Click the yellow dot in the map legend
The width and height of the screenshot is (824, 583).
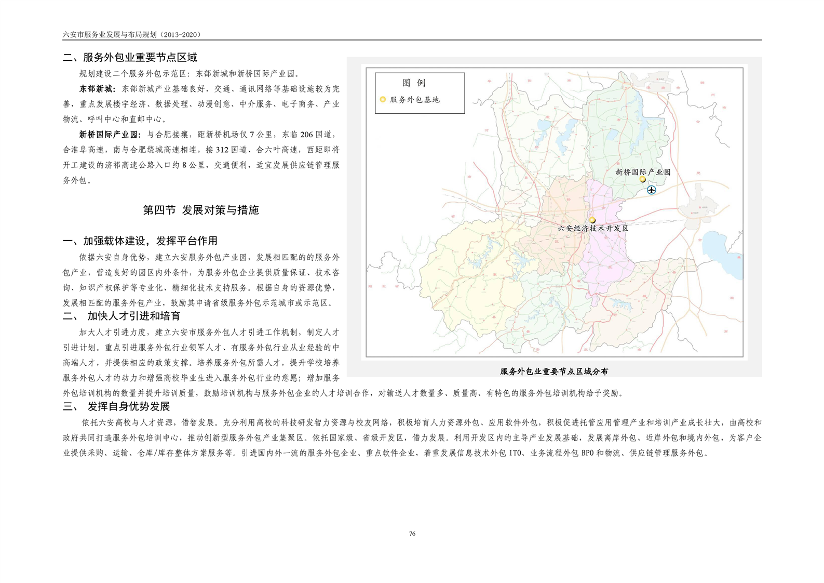383,100
